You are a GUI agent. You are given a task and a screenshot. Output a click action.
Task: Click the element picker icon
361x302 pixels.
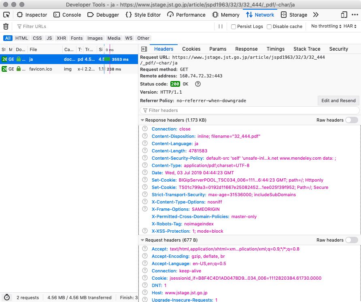6,15
